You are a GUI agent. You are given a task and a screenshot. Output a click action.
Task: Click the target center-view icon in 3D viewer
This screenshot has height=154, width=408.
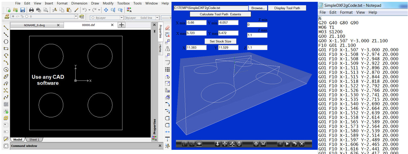coord(256,144)
